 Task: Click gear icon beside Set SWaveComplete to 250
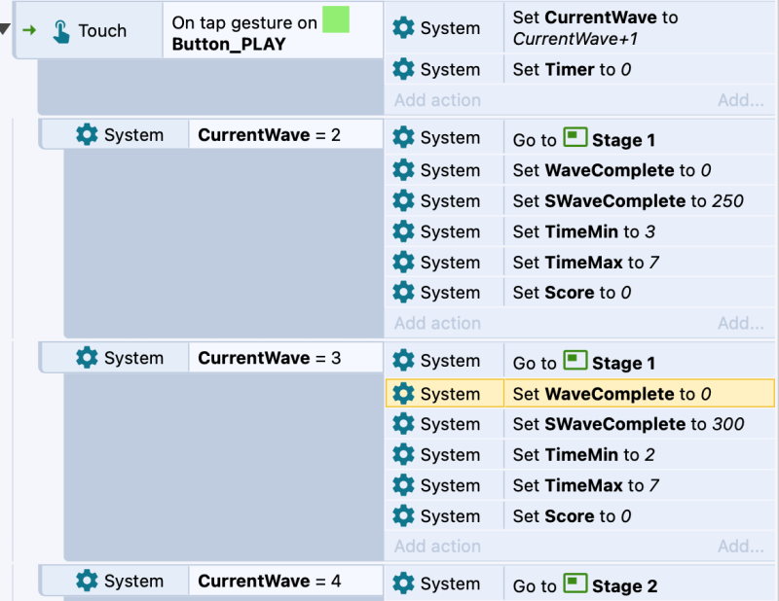coord(403,200)
